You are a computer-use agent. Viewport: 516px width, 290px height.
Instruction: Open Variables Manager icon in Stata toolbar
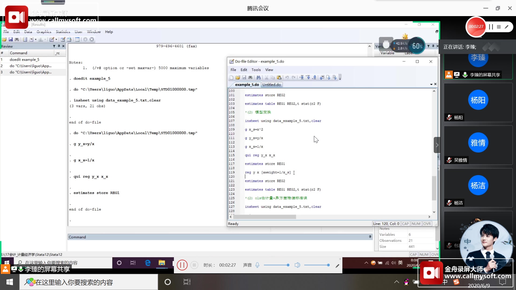77,39
